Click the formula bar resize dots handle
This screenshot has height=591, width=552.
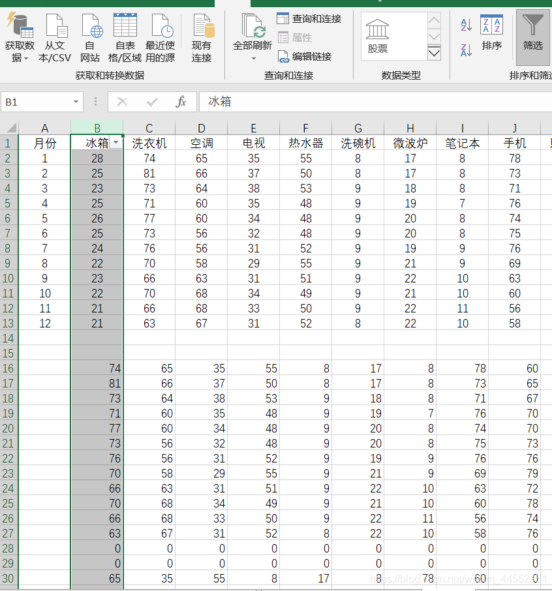point(95,102)
